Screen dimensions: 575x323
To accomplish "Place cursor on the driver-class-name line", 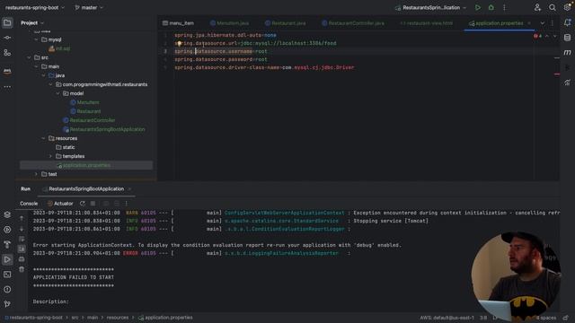I will click(x=264, y=68).
